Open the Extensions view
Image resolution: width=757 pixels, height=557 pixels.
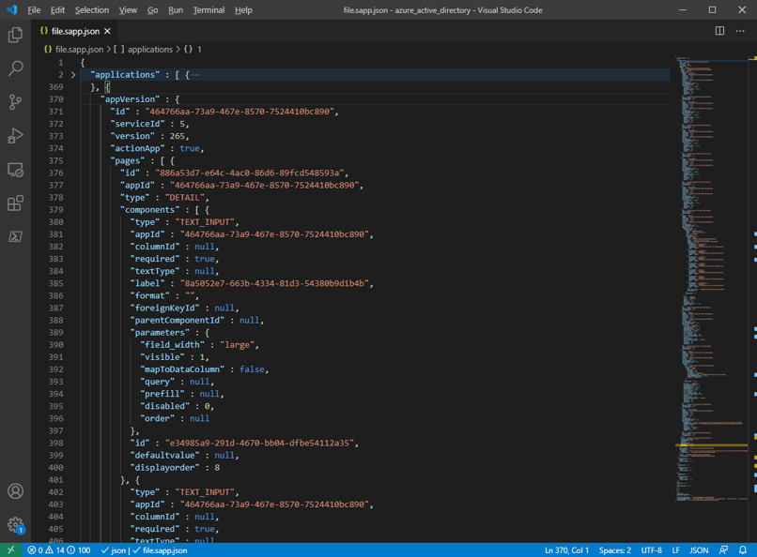(15, 203)
